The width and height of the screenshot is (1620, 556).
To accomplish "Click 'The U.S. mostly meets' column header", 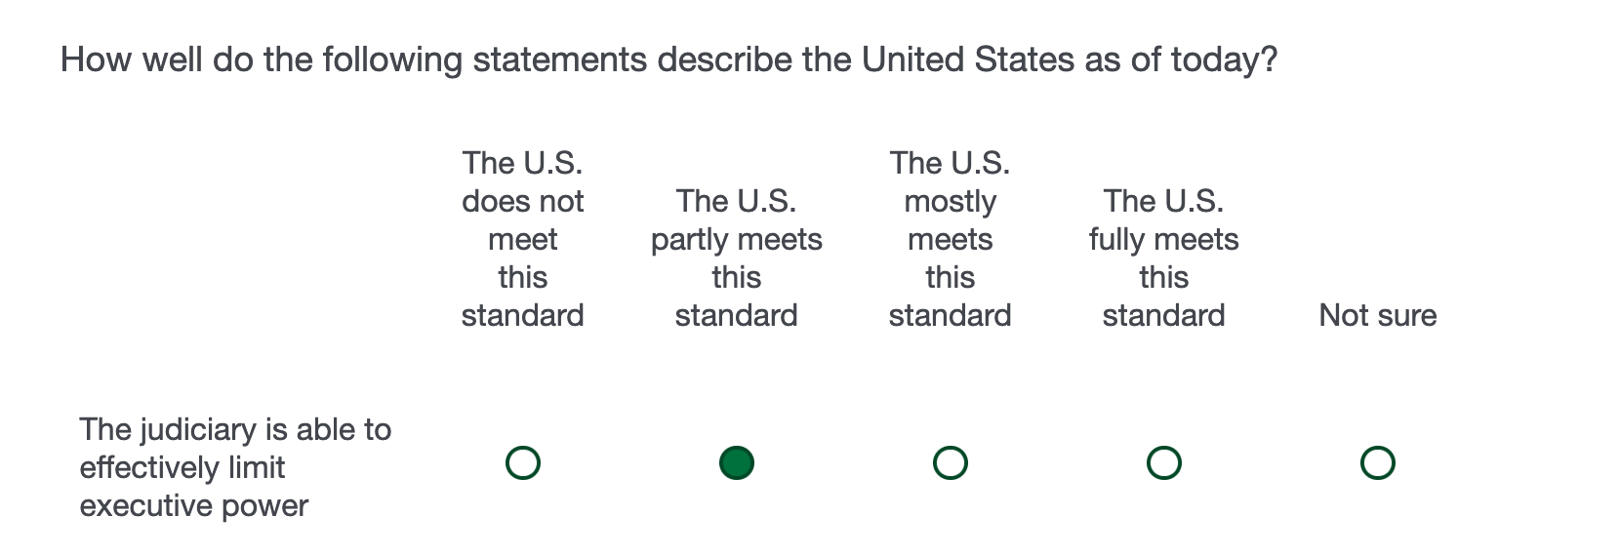I will point(950,239).
